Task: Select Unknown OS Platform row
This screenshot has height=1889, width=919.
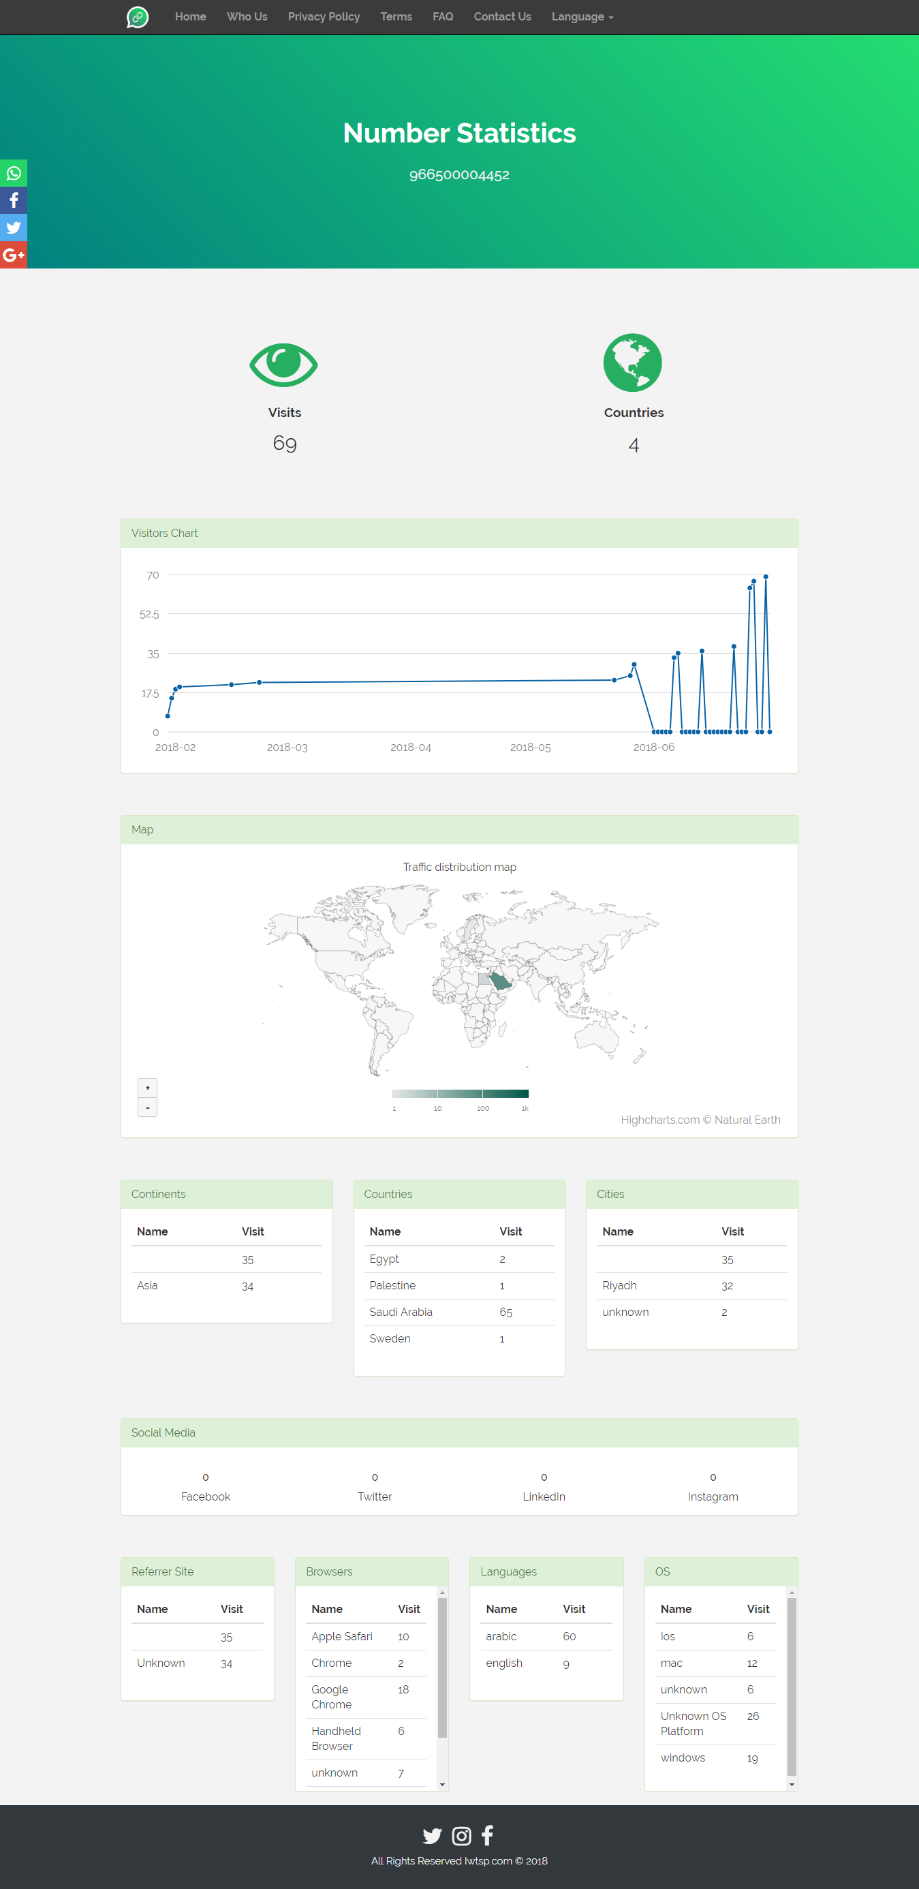Action: click(x=715, y=1724)
